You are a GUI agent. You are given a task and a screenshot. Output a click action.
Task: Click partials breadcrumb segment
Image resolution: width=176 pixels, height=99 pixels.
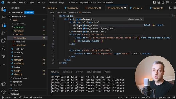coord(72,13)
